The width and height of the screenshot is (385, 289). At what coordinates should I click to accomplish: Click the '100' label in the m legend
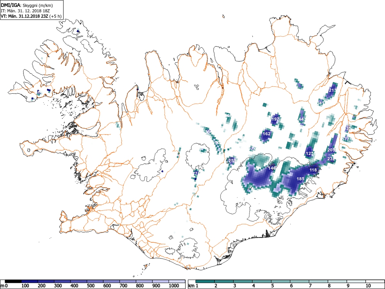[25, 286]
